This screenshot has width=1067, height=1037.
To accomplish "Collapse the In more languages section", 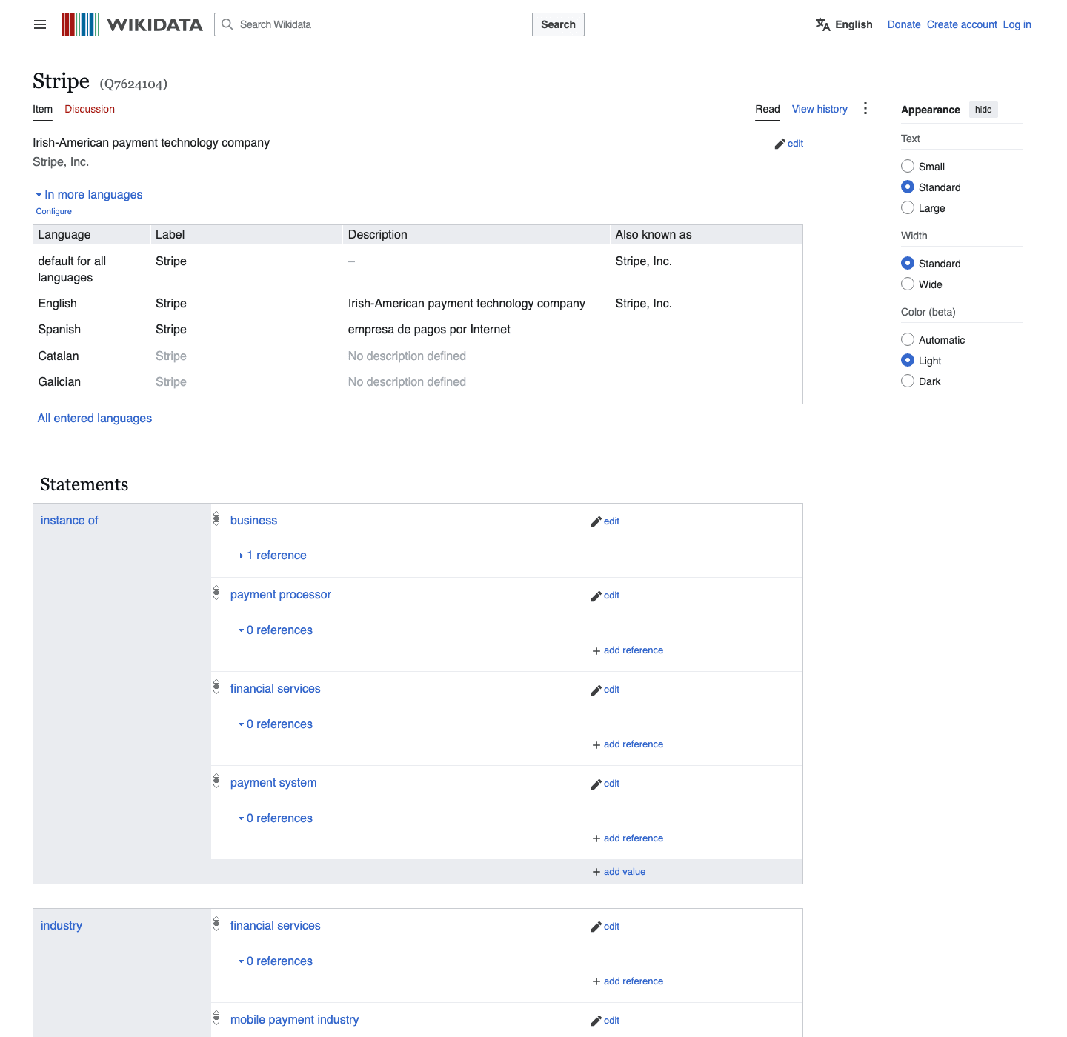I will 89,194.
